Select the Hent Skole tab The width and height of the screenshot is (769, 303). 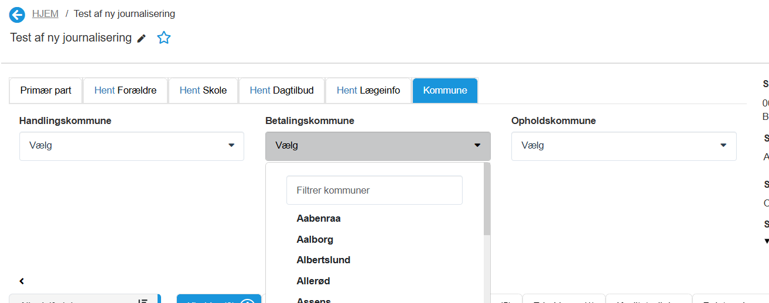tap(203, 91)
